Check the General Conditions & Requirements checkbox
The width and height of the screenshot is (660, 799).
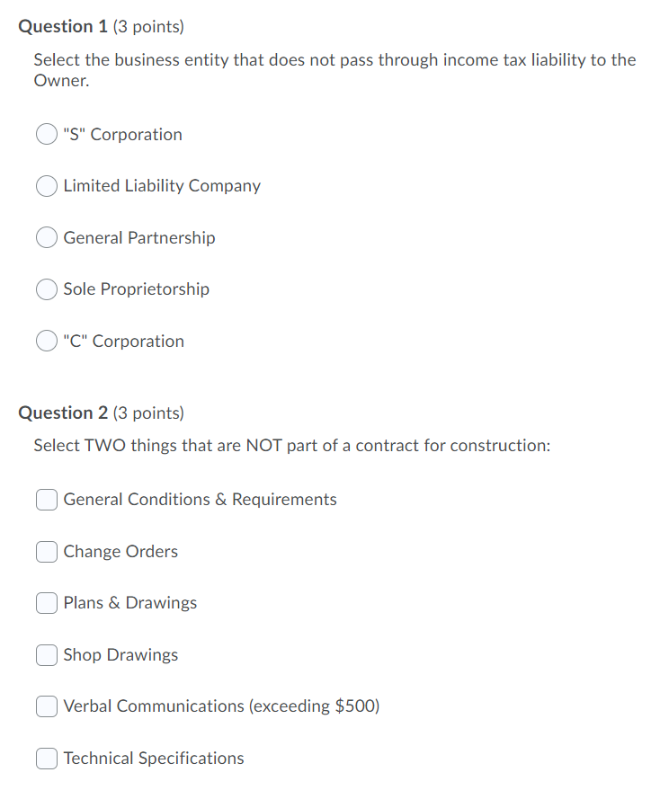(x=46, y=500)
